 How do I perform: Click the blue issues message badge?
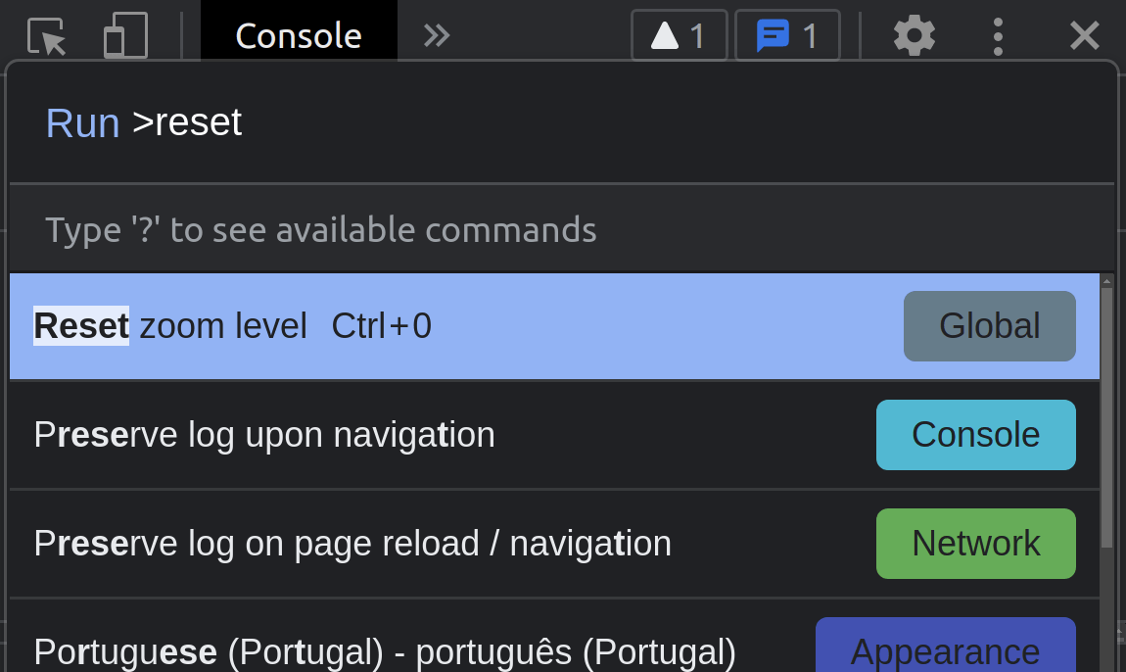click(787, 35)
